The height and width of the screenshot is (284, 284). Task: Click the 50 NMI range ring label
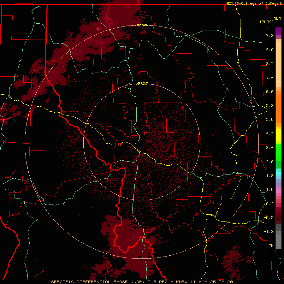(x=142, y=83)
